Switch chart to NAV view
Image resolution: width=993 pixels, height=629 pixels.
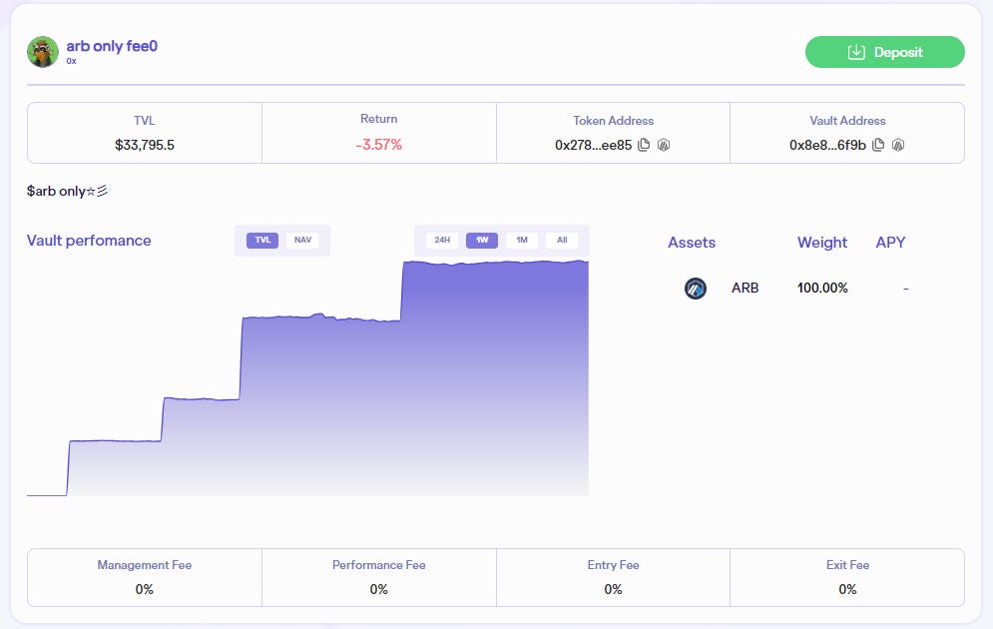[302, 240]
